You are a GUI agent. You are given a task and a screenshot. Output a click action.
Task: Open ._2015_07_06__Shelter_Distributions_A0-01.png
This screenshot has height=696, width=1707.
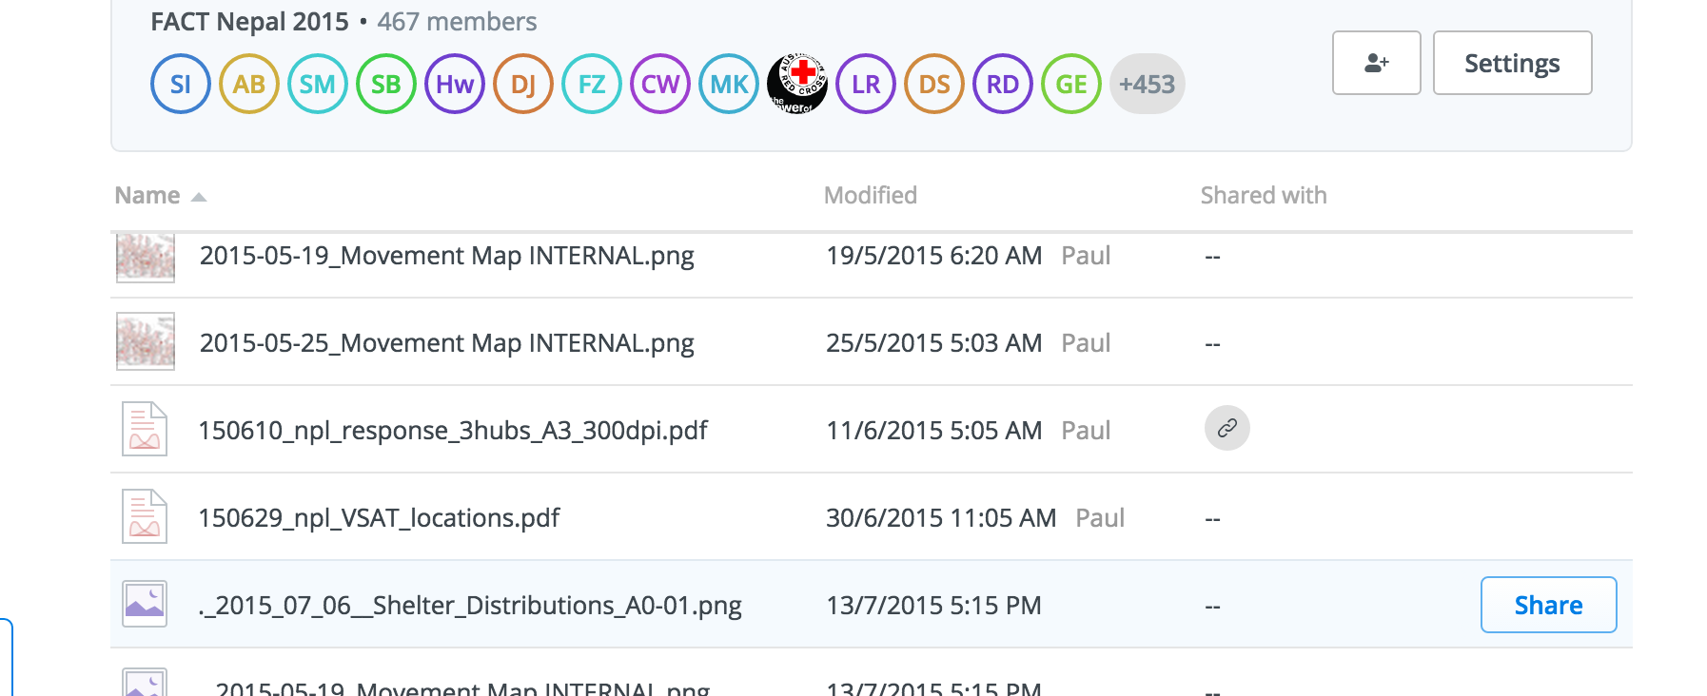pyautogui.click(x=470, y=606)
